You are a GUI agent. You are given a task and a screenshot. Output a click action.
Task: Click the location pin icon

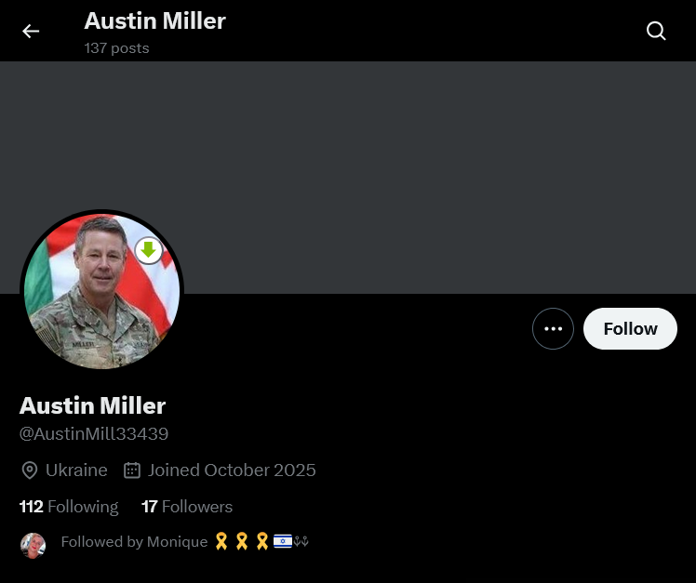(x=30, y=470)
